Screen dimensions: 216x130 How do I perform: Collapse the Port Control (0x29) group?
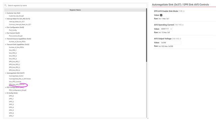tap(6, 33)
